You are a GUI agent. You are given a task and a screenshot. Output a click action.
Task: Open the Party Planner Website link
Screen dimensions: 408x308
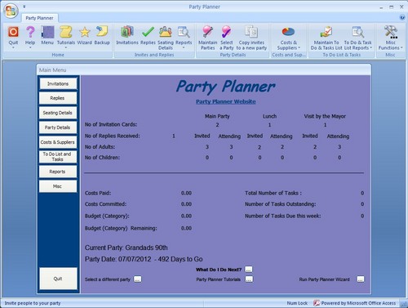[x=226, y=101]
